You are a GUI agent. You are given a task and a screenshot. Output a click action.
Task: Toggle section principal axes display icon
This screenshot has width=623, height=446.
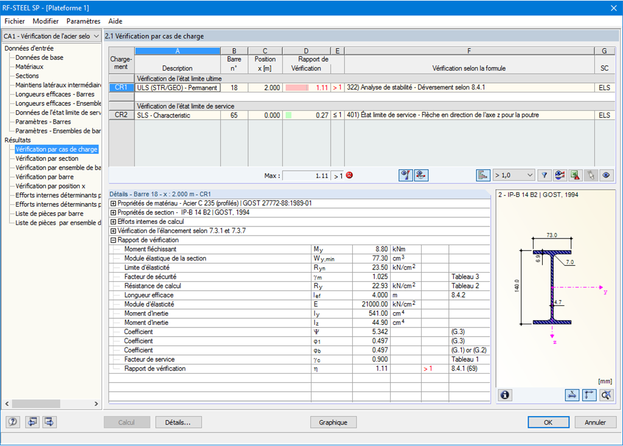tap(589, 395)
